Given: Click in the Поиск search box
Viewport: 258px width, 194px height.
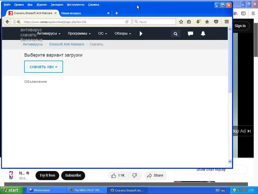Looking at the screenshot, I should (154, 22).
